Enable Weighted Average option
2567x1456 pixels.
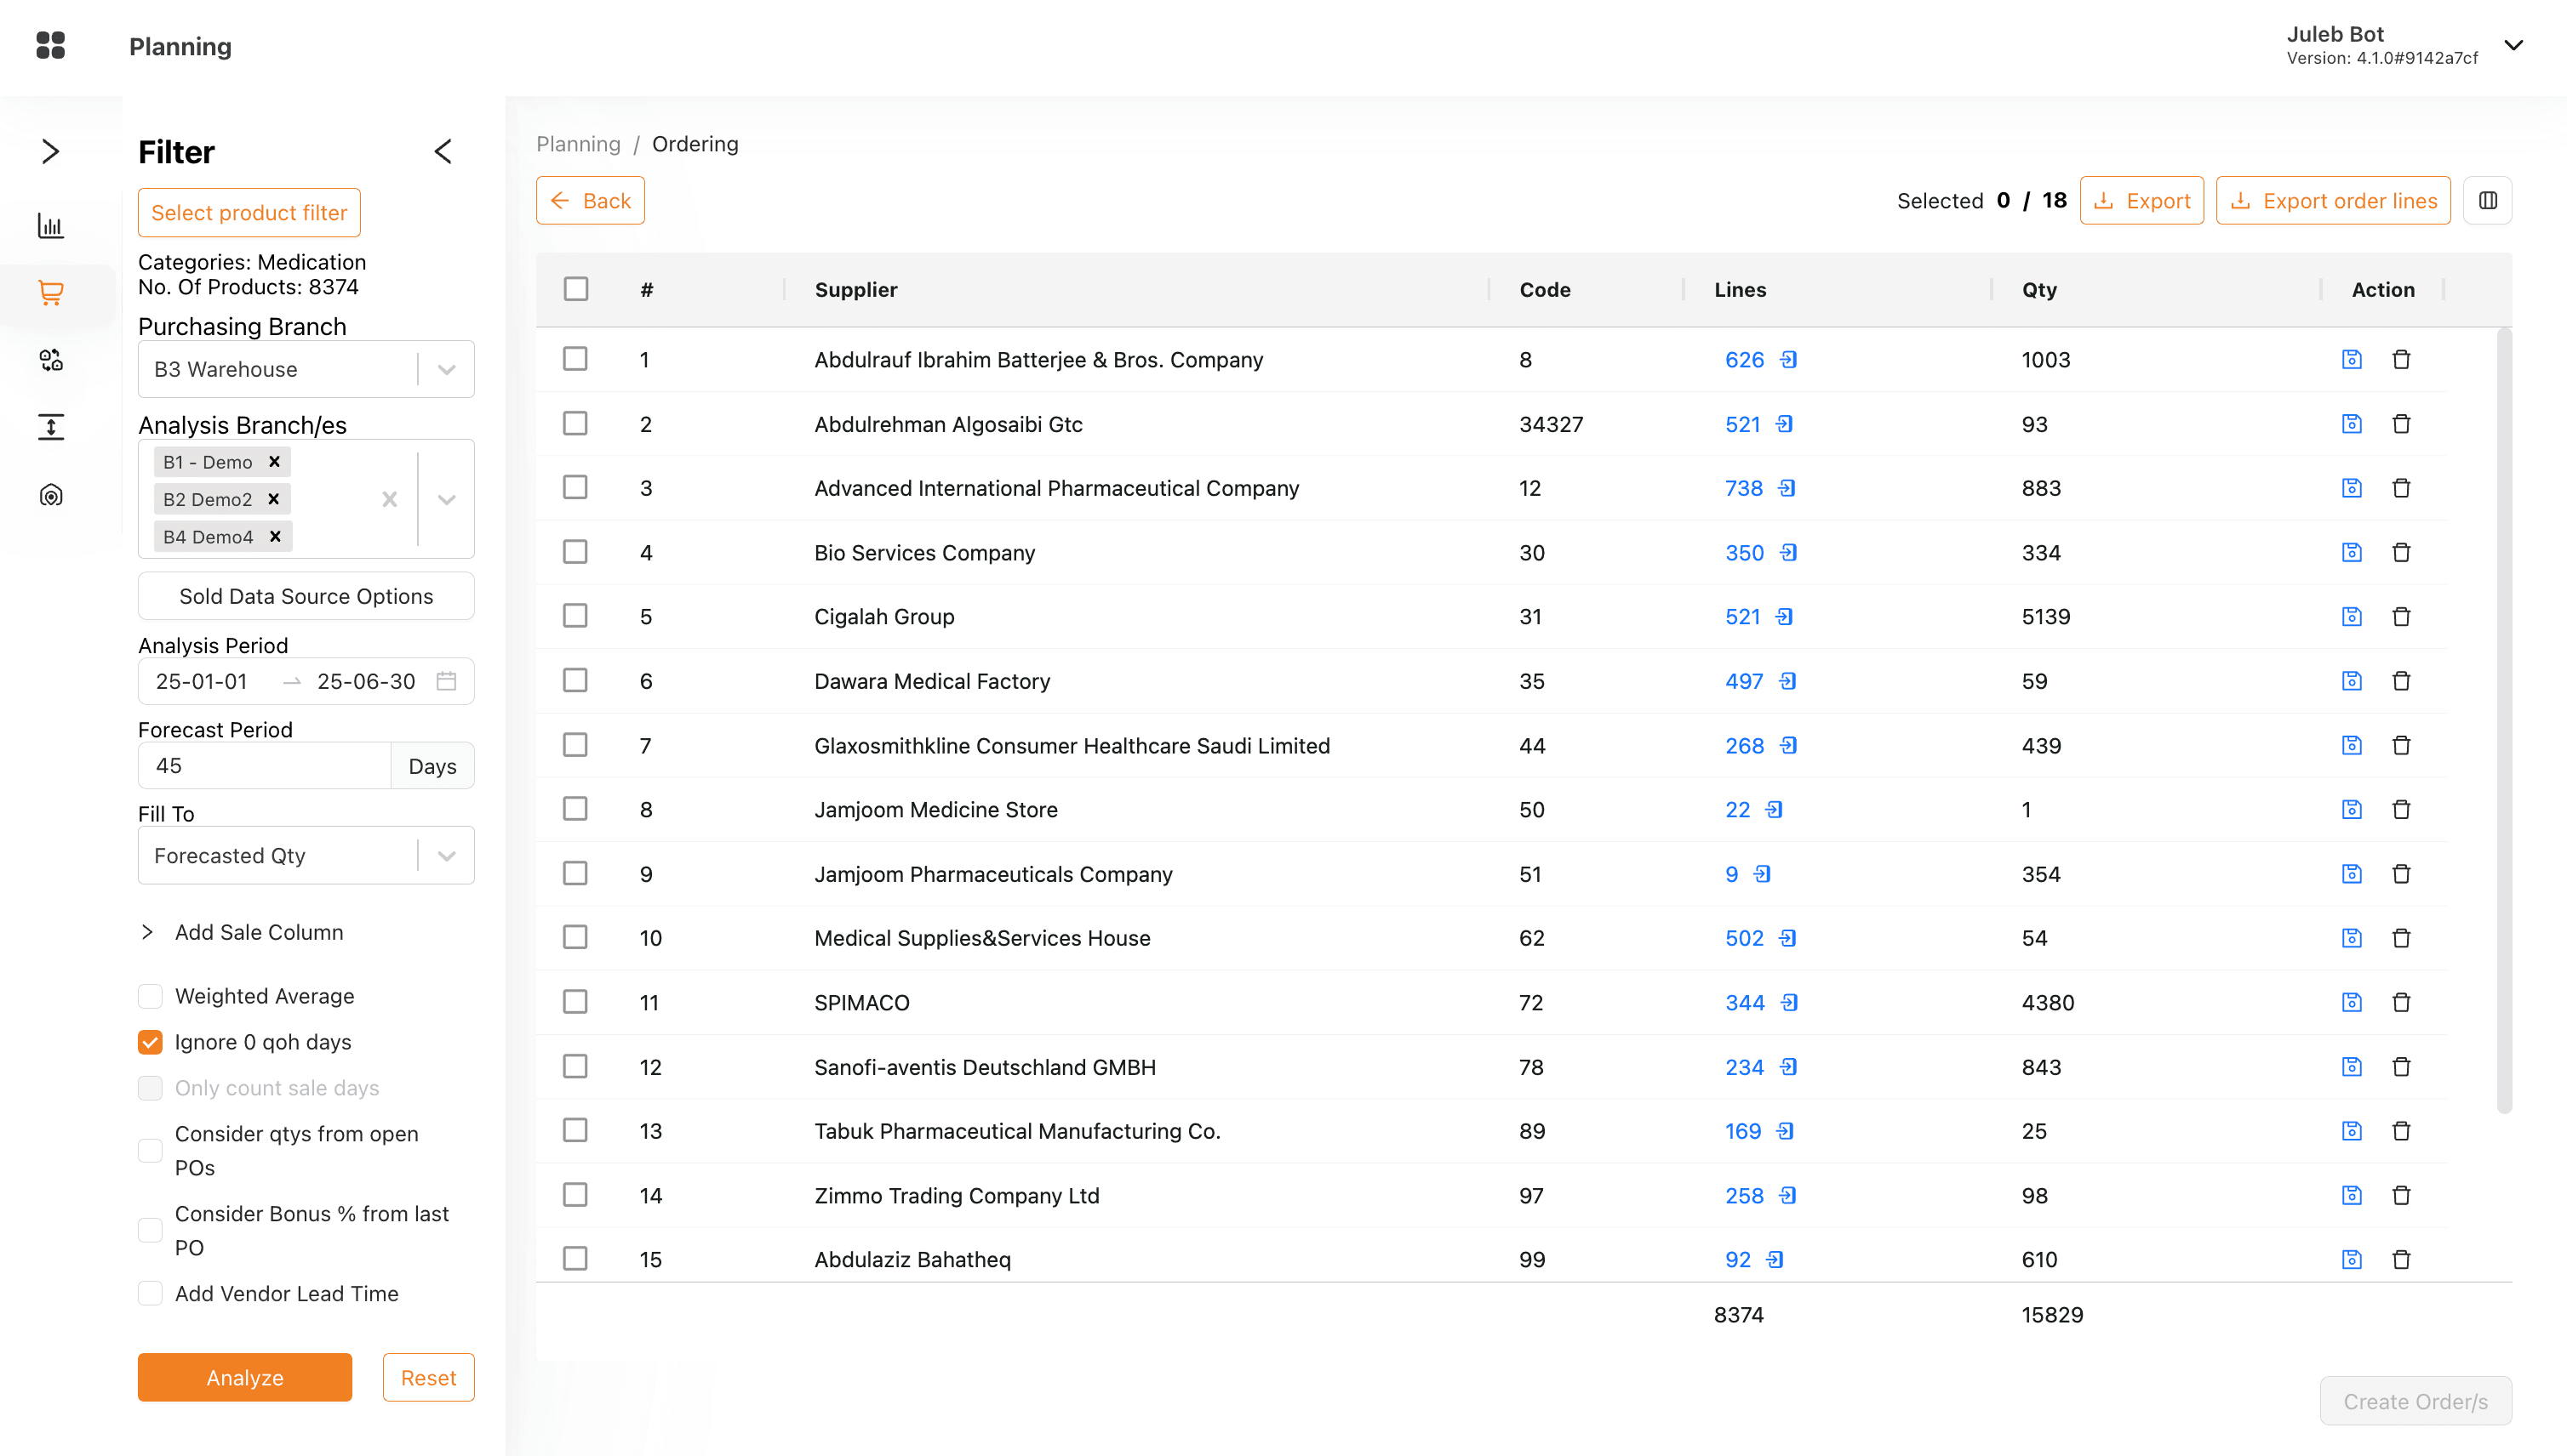coord(150,996)
